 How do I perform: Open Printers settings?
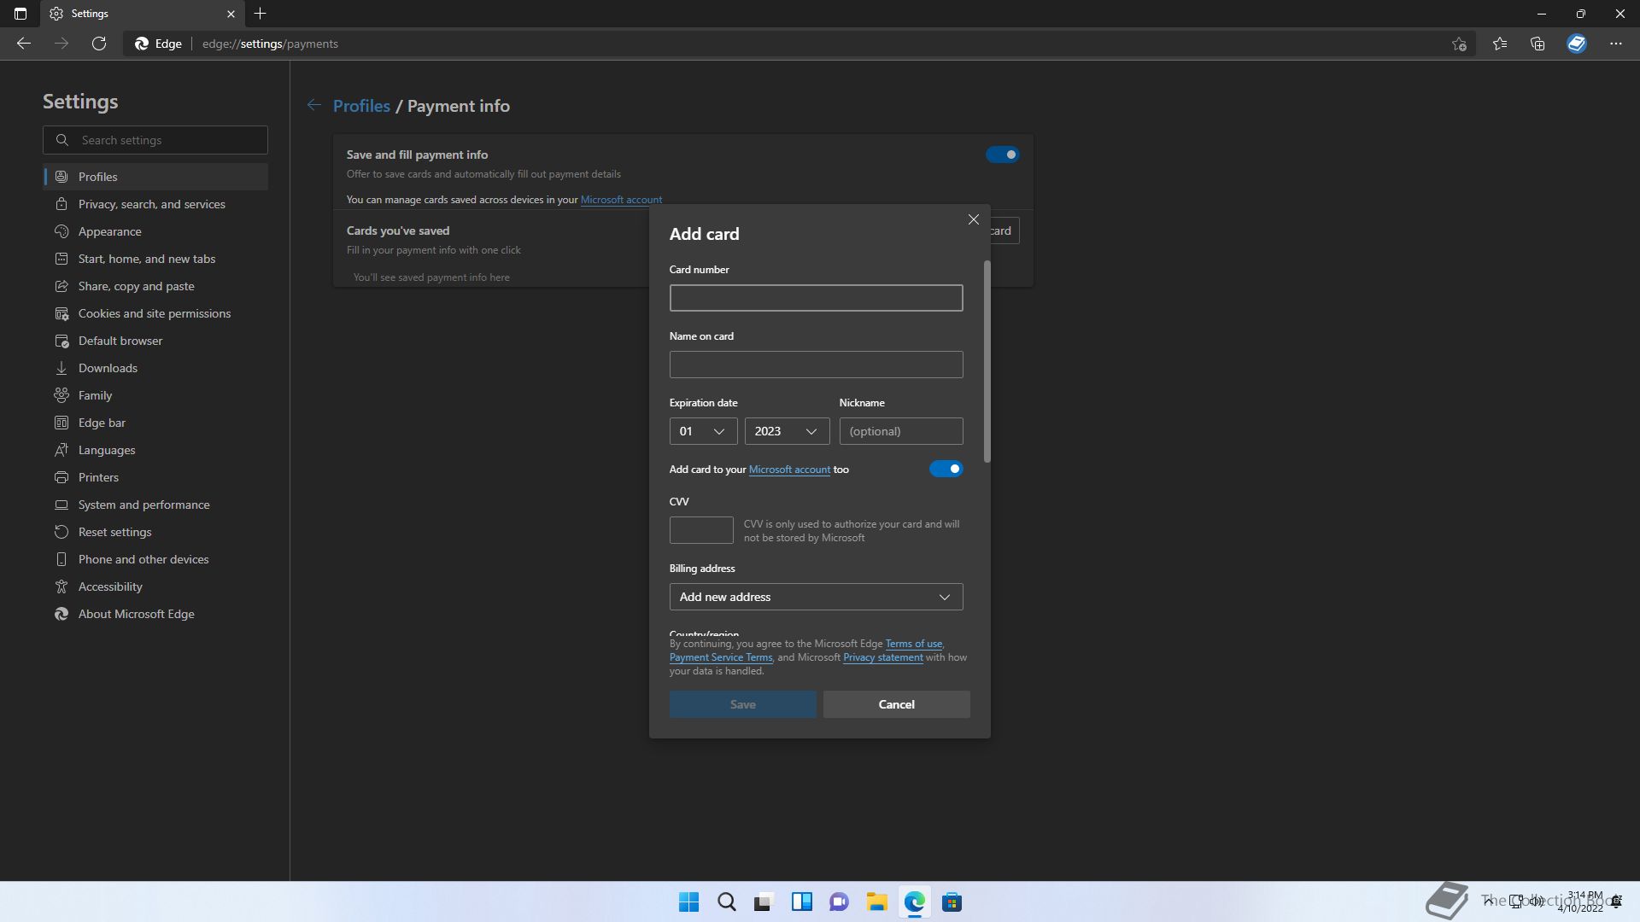[155, 477]
